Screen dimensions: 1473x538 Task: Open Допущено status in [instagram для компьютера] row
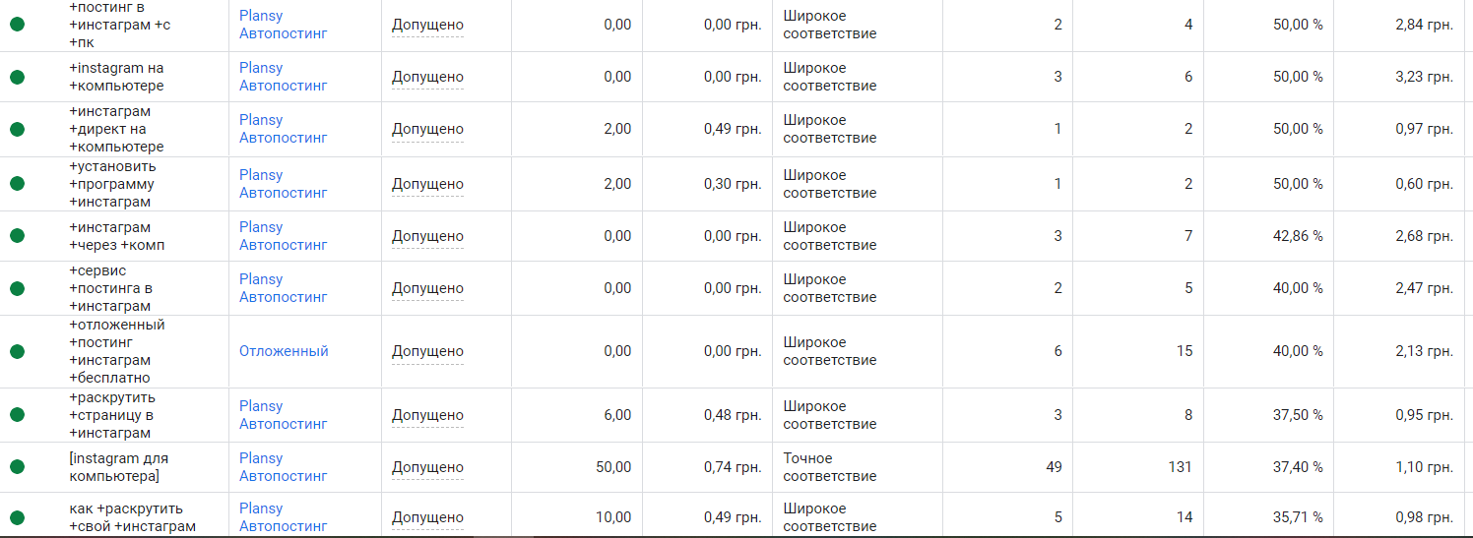pos(427,467)
